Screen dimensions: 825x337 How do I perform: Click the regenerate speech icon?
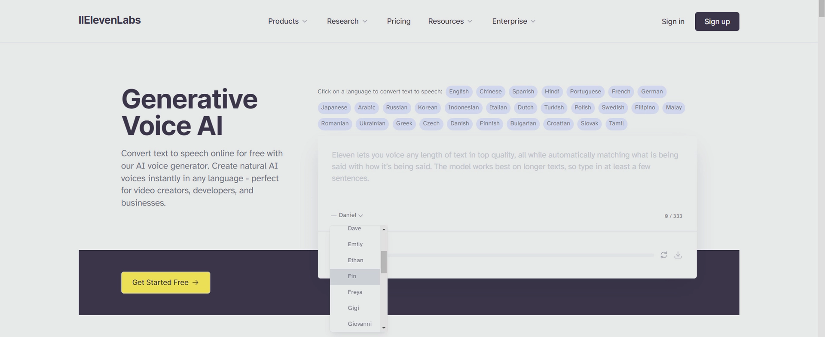(664, 255)
